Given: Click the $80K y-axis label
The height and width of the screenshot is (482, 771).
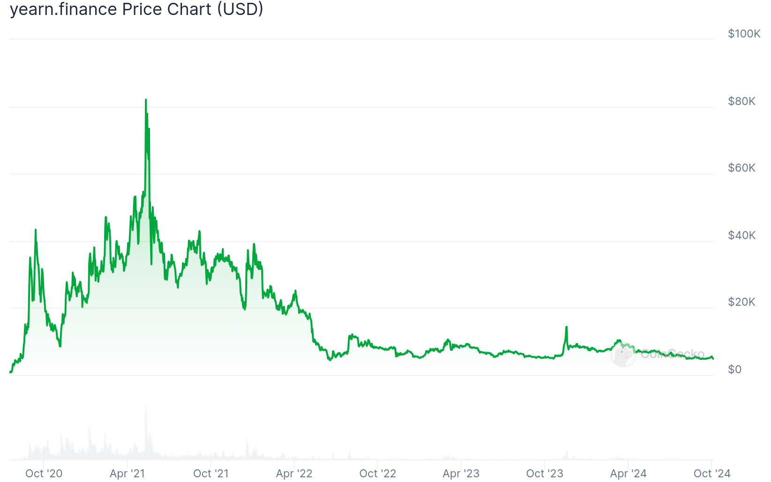Looking at the screenshot, I should click(x=741, y=101).
